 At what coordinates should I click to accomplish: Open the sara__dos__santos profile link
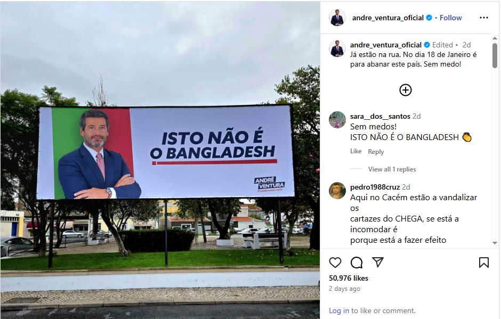[380, 116]
